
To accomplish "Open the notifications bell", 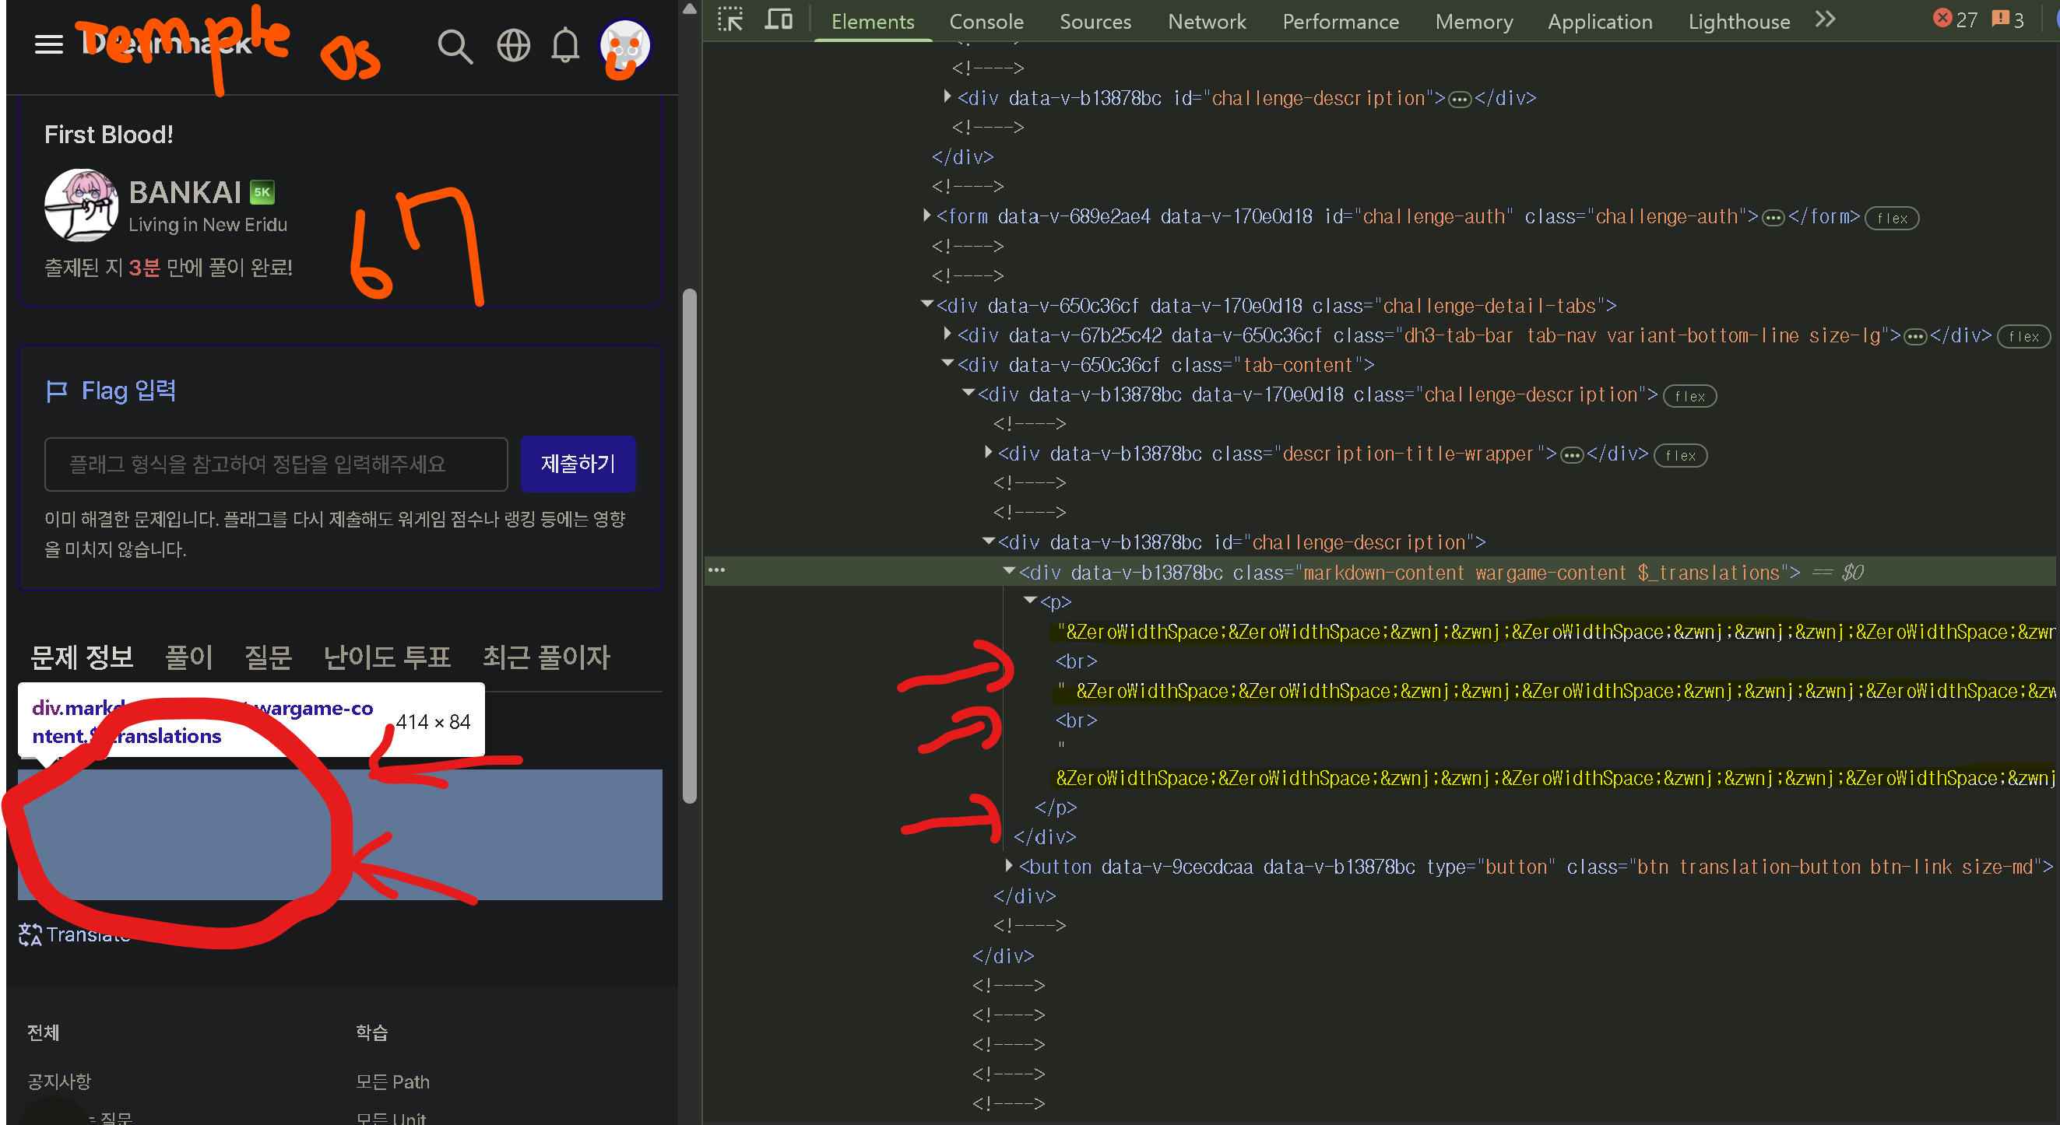I will (565, 45).
